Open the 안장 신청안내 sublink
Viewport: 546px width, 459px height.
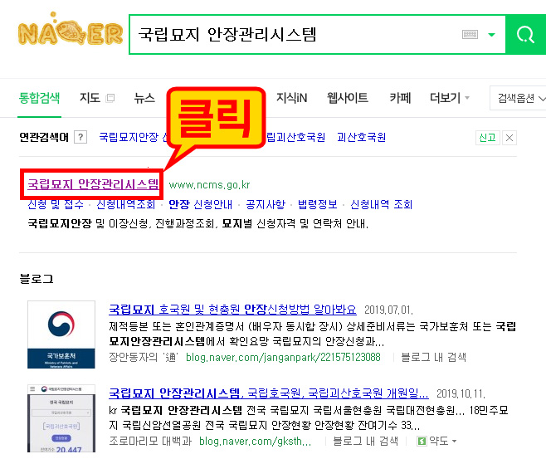[200, 204]
